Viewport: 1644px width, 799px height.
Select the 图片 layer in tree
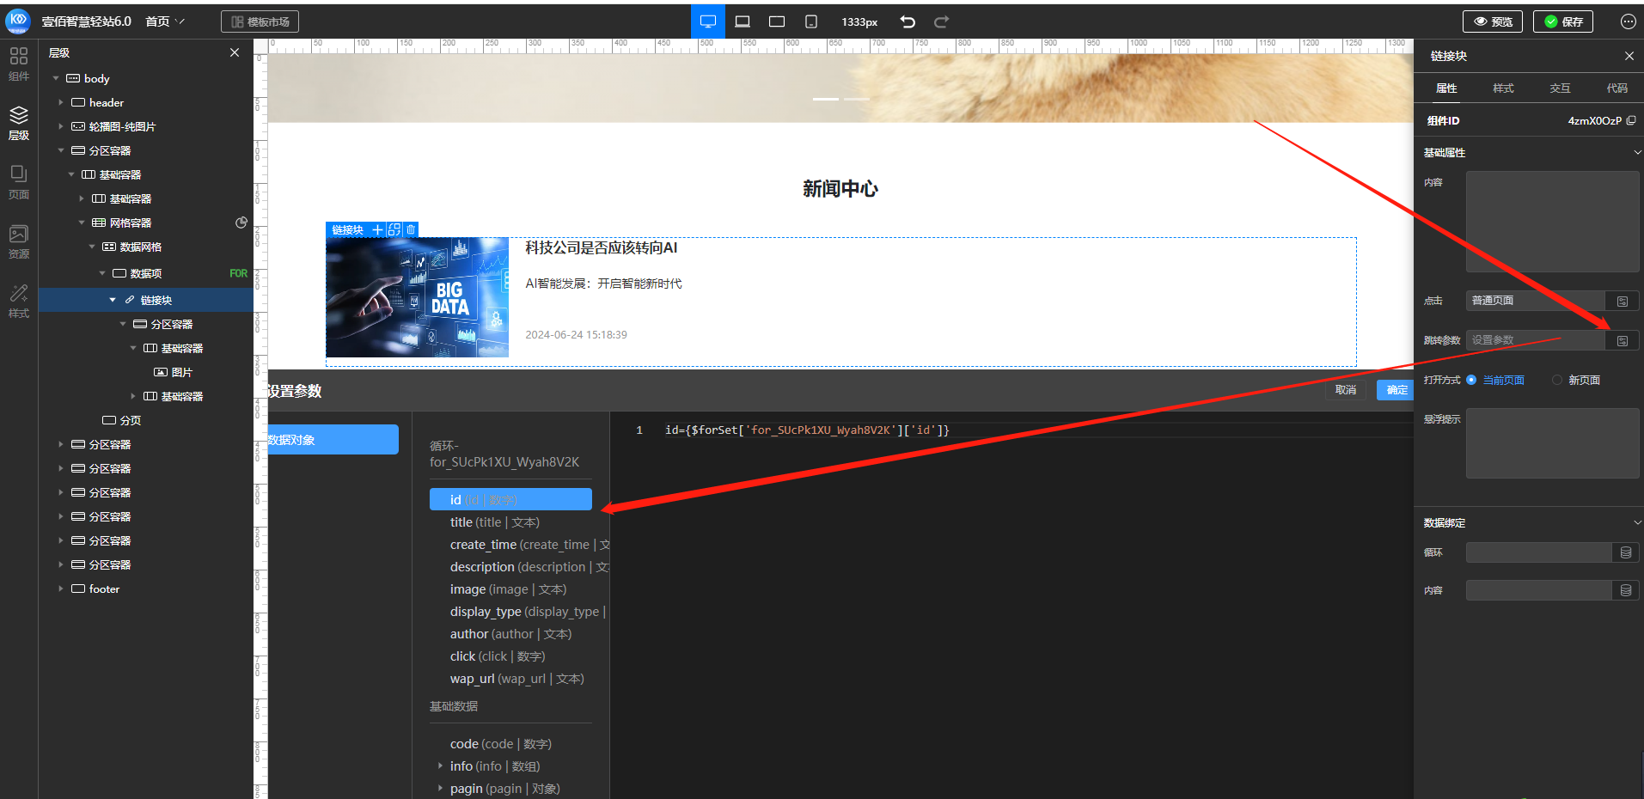(173, 372)
